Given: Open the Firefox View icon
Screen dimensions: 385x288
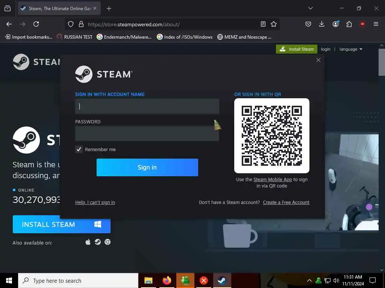Looking at the screenshot, I should (8, 8).
